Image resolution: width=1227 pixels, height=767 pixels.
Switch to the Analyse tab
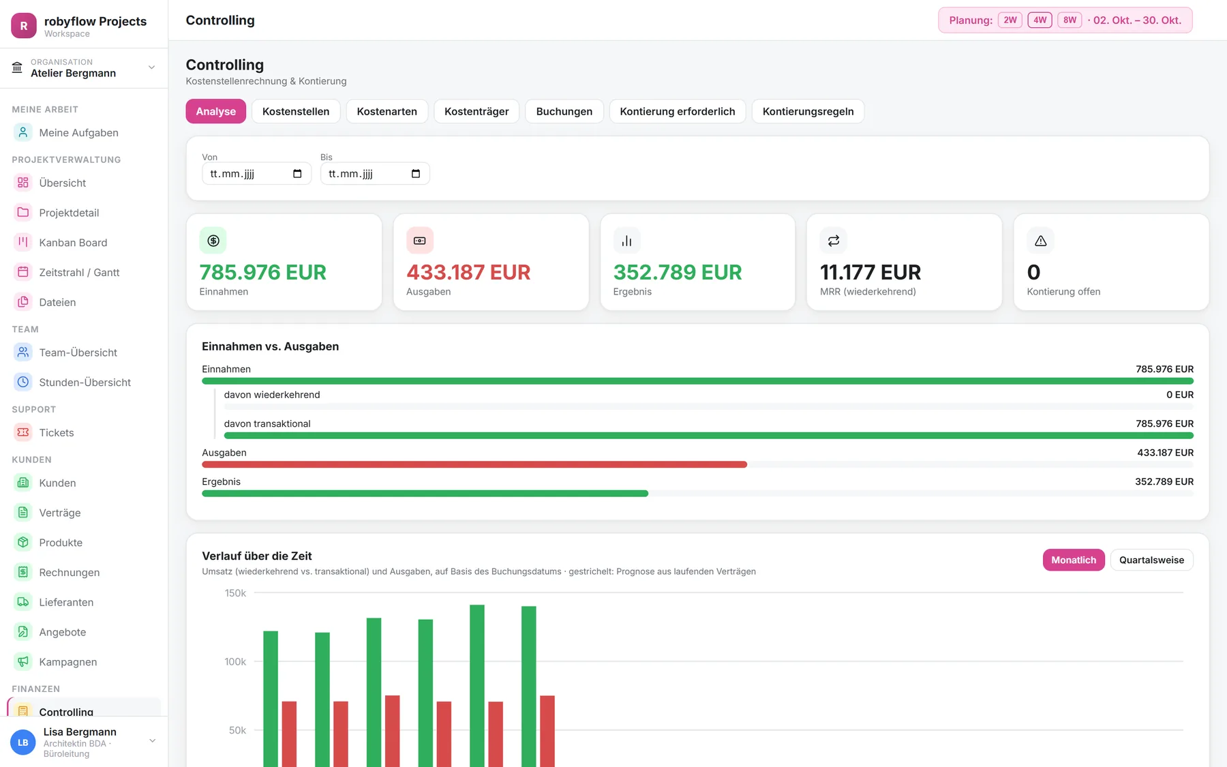click(216, 111)
